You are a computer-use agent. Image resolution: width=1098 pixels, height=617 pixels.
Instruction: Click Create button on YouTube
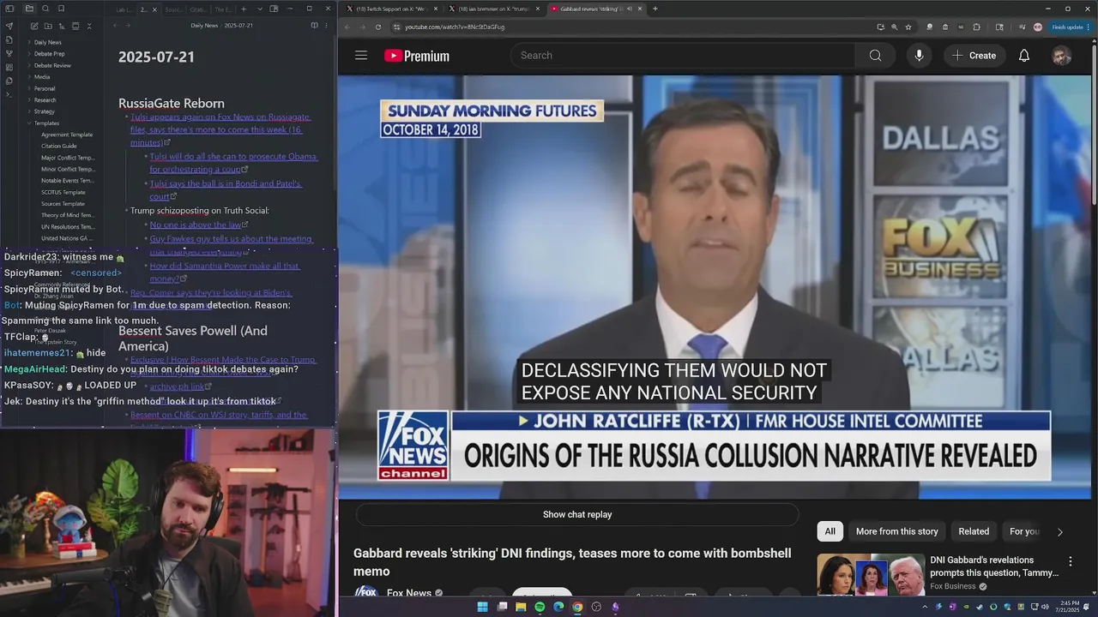pyautogui.click(x=974, y=56)
